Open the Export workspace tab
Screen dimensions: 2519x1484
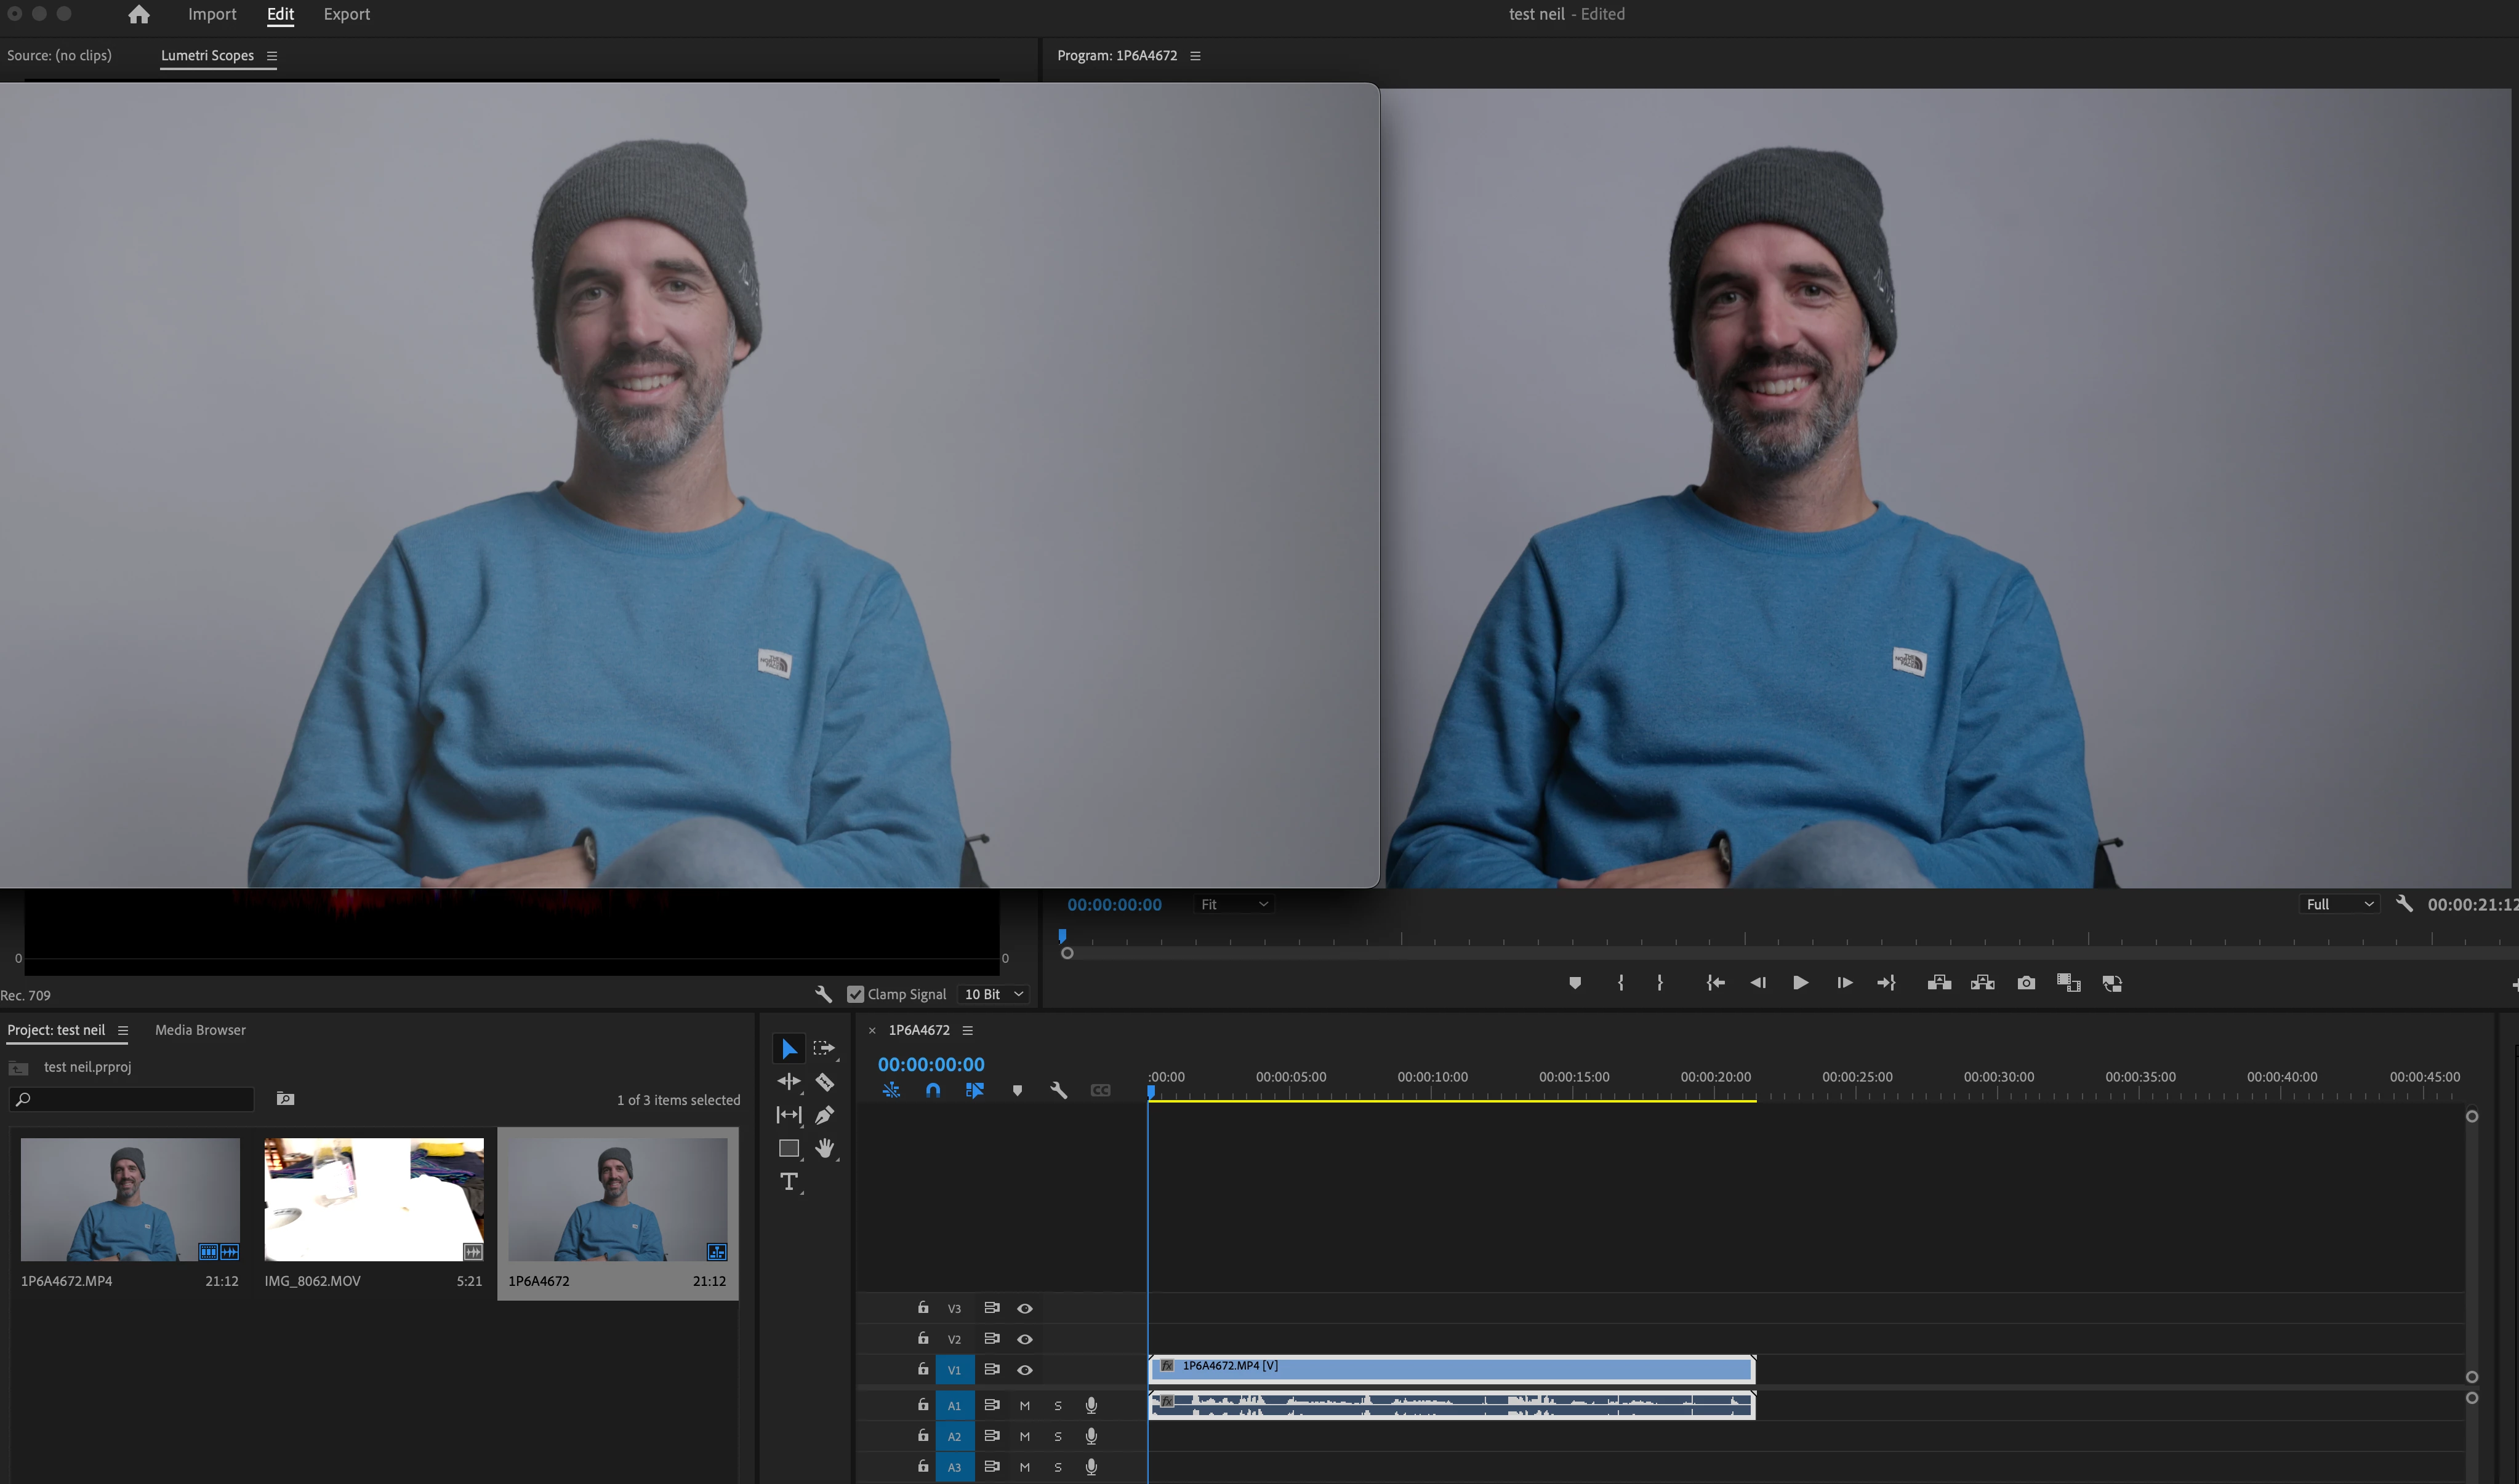pyautogui.click(x=346, y=14)
